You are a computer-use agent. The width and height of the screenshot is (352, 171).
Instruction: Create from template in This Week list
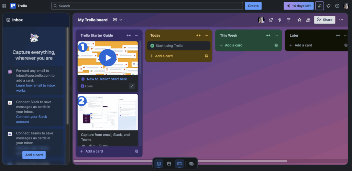pos(276,45)
